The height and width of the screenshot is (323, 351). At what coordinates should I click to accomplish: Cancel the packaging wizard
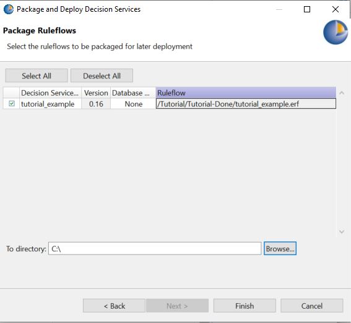click(311, 306)
